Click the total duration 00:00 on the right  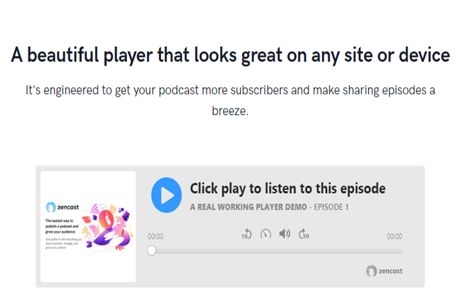394,236
